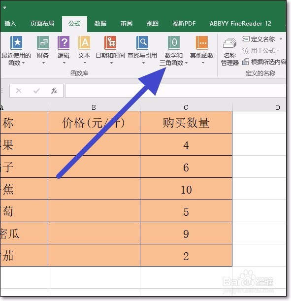Screen dimensions: 291x301
Task: Select the cell containing 4
Action: (x=186, y=144)
